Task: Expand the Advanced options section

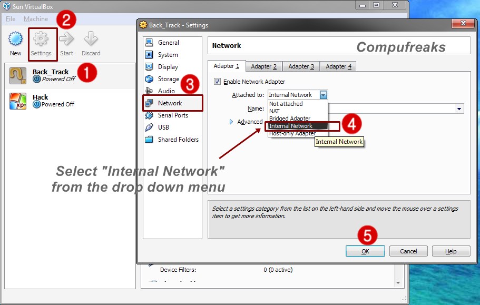Action: tap(231, 122)
